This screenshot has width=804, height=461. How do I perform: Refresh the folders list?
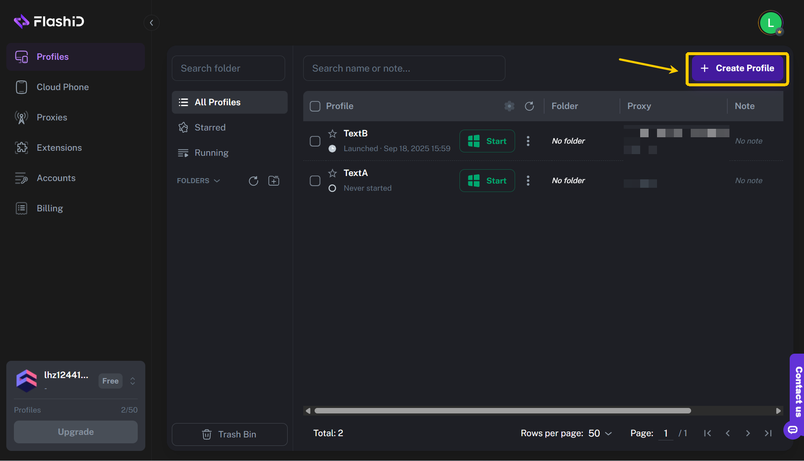(x=253, y=181)
